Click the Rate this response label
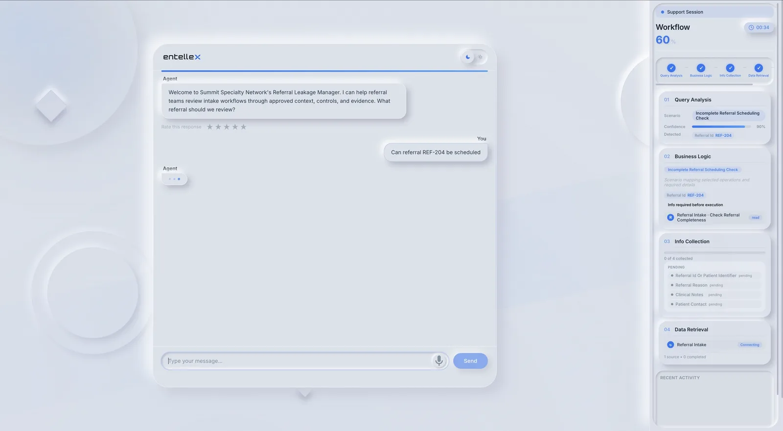 click(x=181, y=127)
